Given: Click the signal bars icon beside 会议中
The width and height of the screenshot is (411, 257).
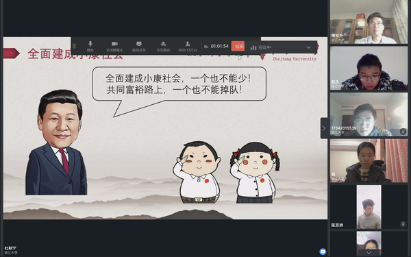Looking at the screenshot, I should [x=253, y=47].
